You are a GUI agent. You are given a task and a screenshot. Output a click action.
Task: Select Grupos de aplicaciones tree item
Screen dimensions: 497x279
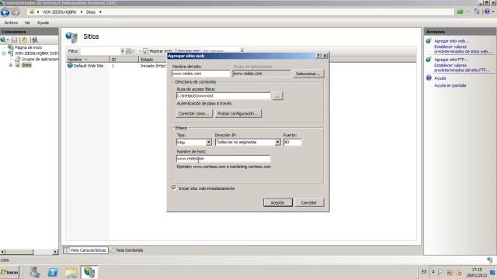pos(40,59)
